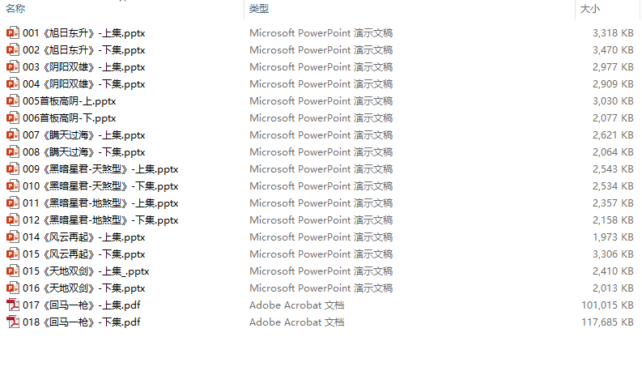This screenshot has width=642, height=388.
Task: Click icon of 010《黑暗星君-天煞型》-下集.pptx
Action: pyautogui.click(x=13, y=186)
